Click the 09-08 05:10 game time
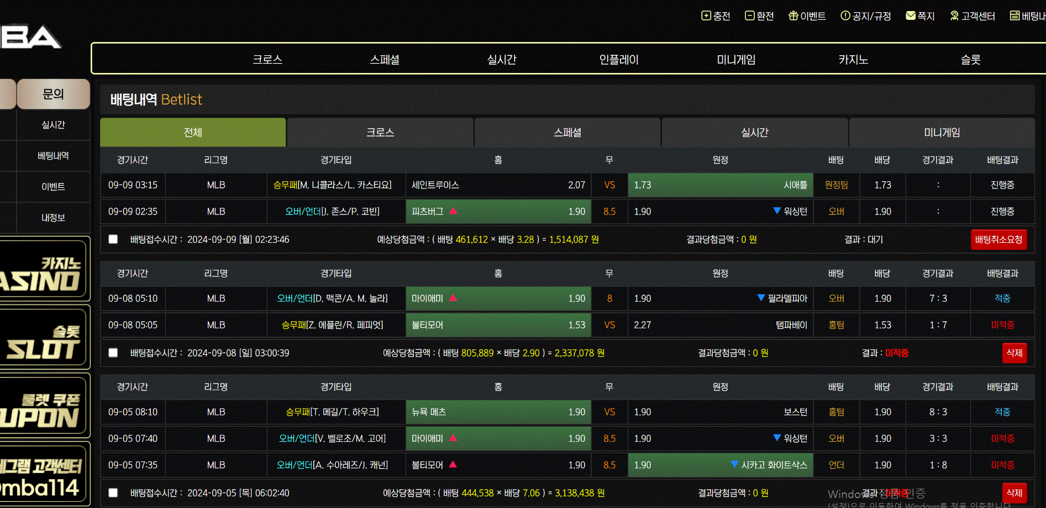Image resolution: width=1046 pixels, height=508 pixels. pyautogui.click(x=133, y=298)
